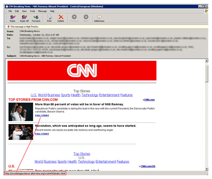Click Features link in U.S. section navigation
This screenshot has height=179, width=212.
(123, 162)
